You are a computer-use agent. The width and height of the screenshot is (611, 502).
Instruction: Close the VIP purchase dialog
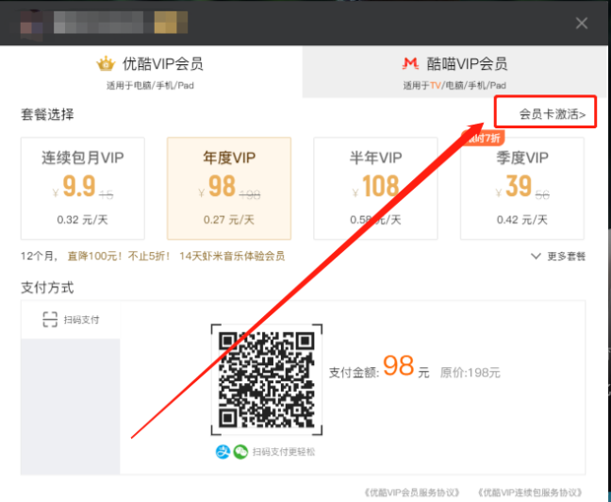tap(582, 24)
